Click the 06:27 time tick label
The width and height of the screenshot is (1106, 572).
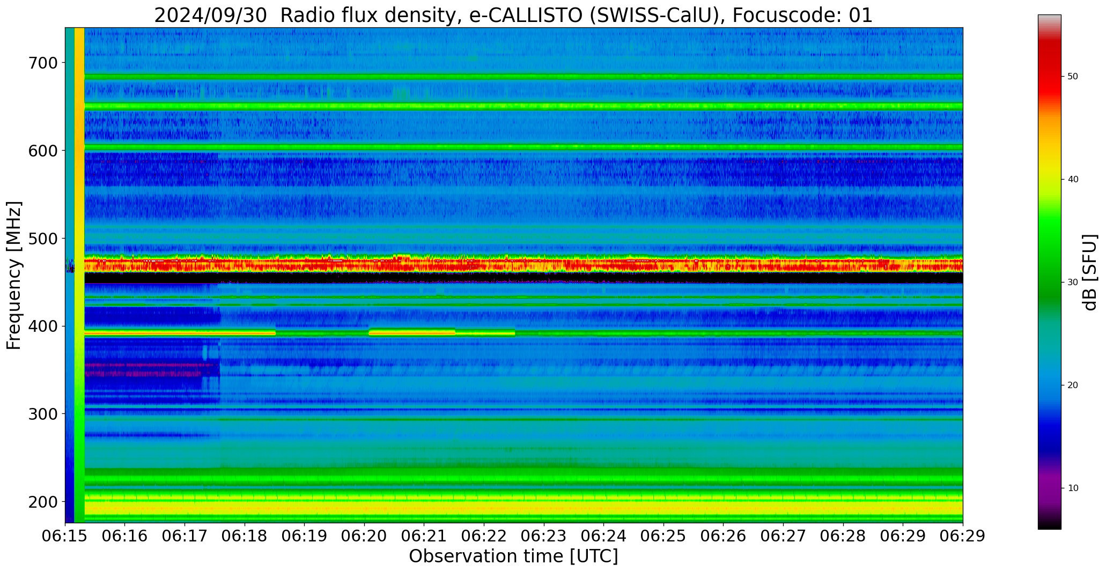(x=783, y=536)
